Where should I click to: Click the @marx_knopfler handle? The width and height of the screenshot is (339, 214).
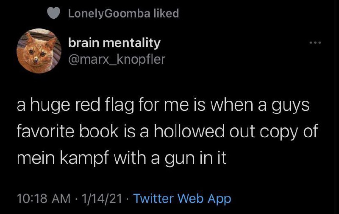pos(117,59)
